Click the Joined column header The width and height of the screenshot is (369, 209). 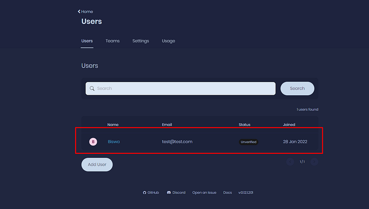pyautogui.click(x=289, y=125)
